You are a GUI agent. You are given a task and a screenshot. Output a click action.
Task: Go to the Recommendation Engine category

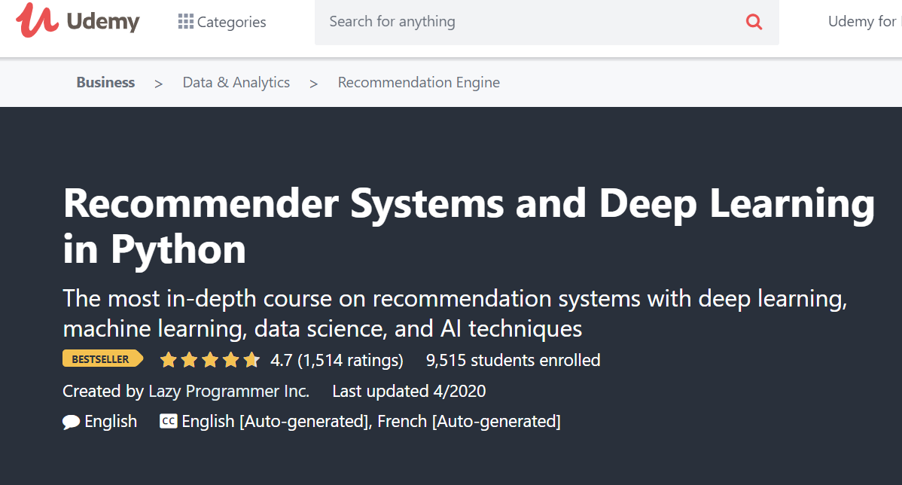pyautogui.click(x=419, y=82)
